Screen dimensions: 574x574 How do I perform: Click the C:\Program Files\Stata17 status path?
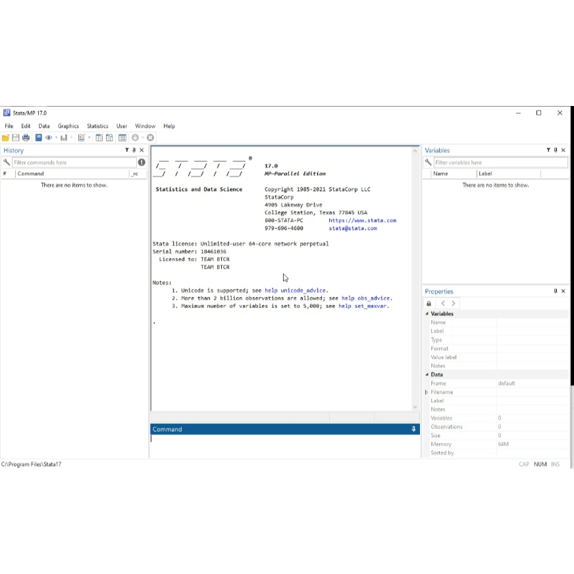coord(31,464)
